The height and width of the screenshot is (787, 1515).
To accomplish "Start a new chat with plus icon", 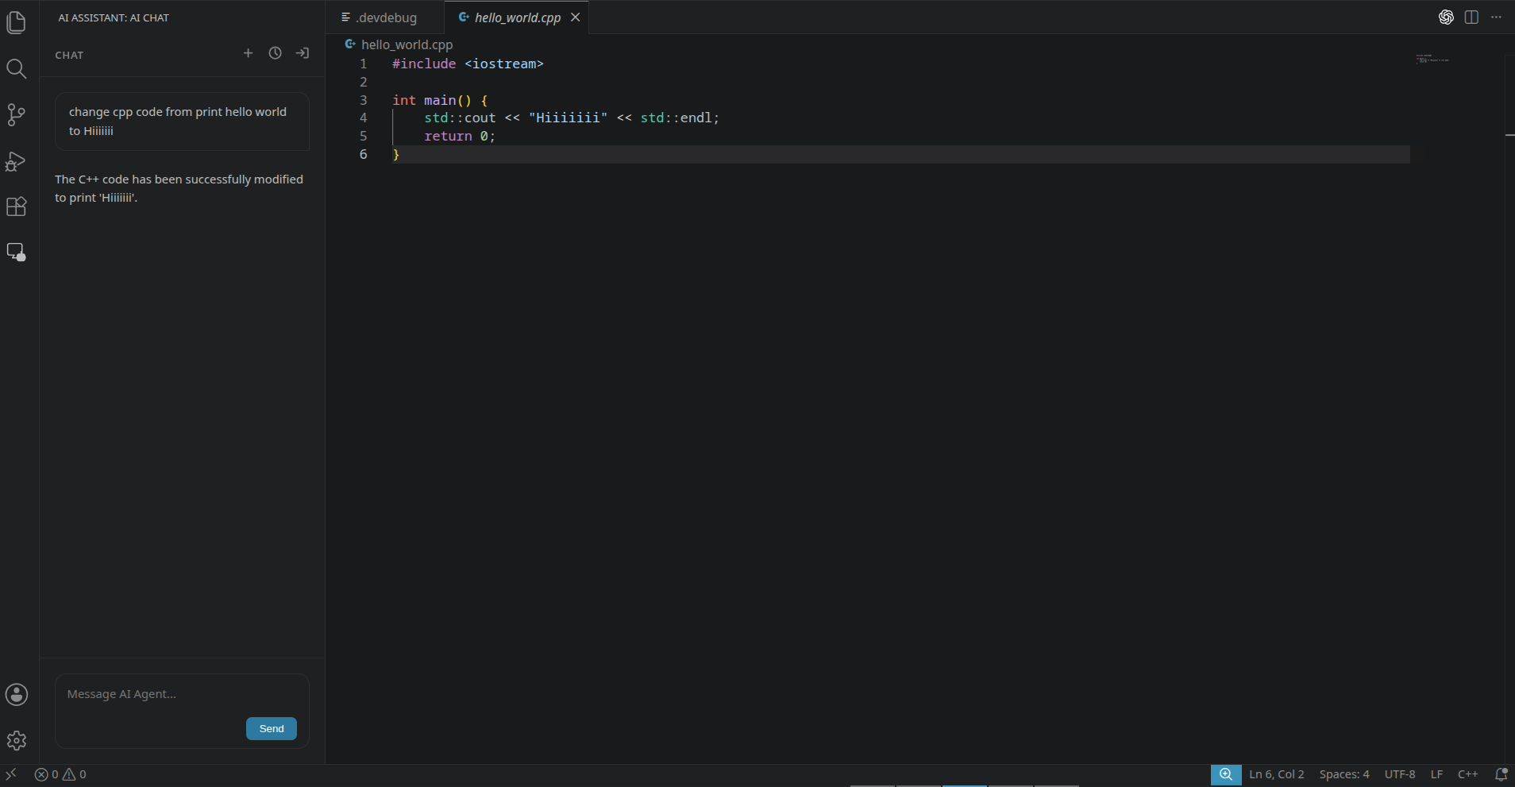I will 249,53.
